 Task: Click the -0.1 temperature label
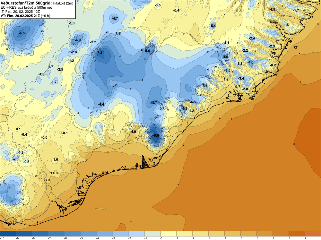tap(65, 133)
